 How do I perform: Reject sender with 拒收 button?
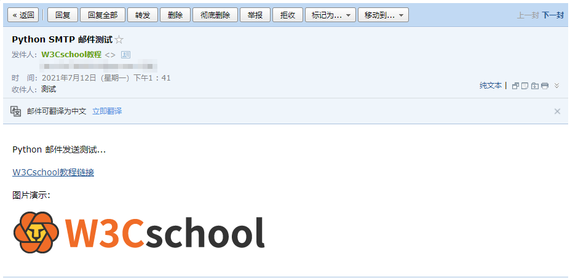[x=288, y=15]
